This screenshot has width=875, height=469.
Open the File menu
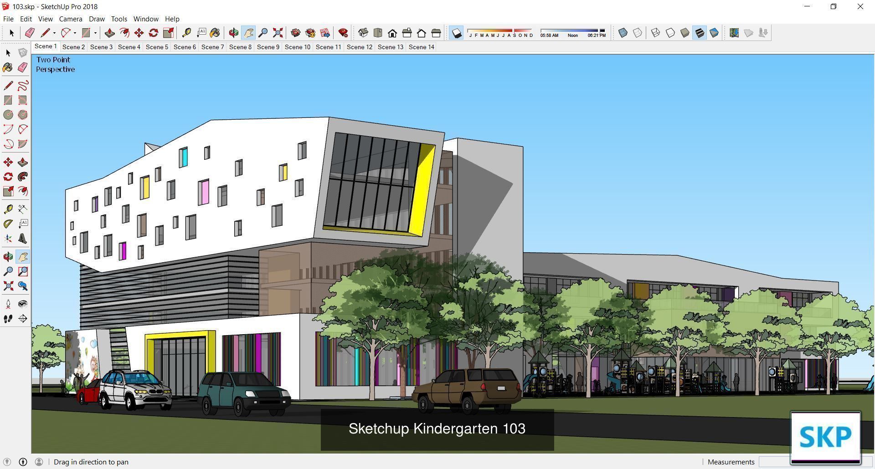tap(8, 19)
